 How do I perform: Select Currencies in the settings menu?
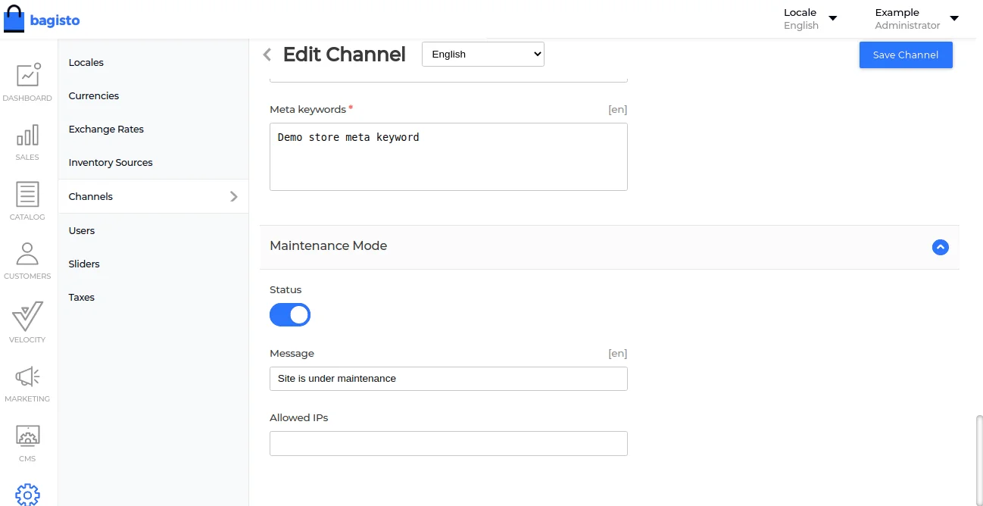[94, 96]
